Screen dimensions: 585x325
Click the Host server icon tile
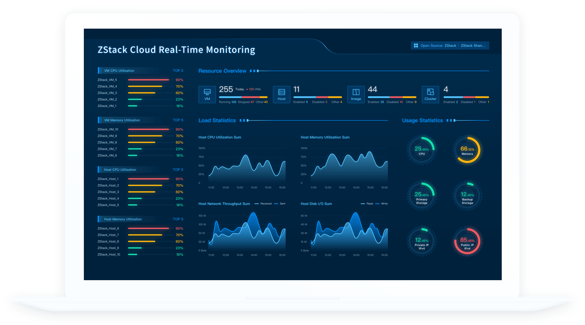[x=282, y=95]
